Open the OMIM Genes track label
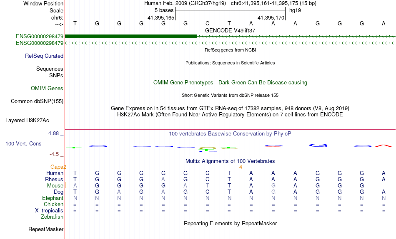The width and height of the screenshot is (396, 239). pos(47,89)
